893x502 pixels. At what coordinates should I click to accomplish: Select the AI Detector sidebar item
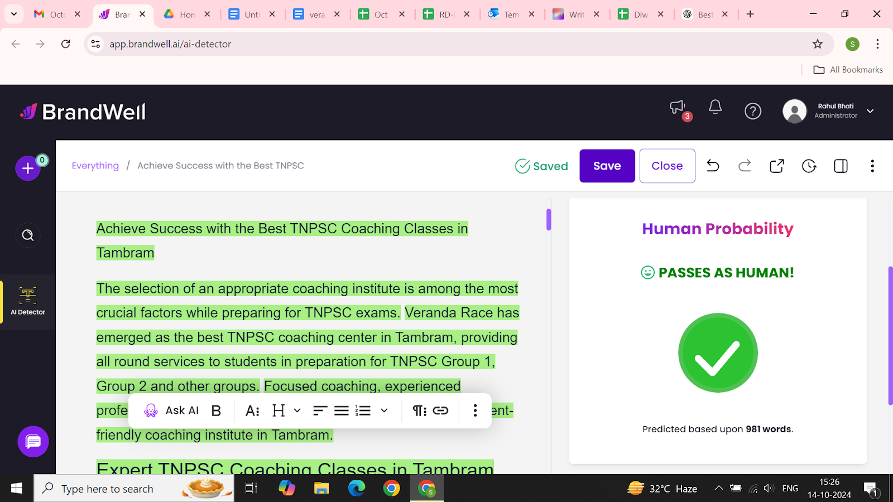[28, 302]
